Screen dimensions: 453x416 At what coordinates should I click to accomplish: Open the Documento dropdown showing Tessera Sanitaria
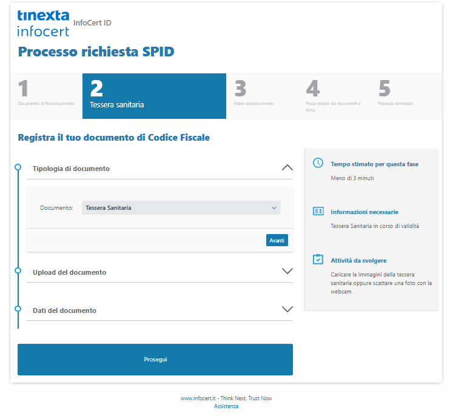[x=181, y=208]
